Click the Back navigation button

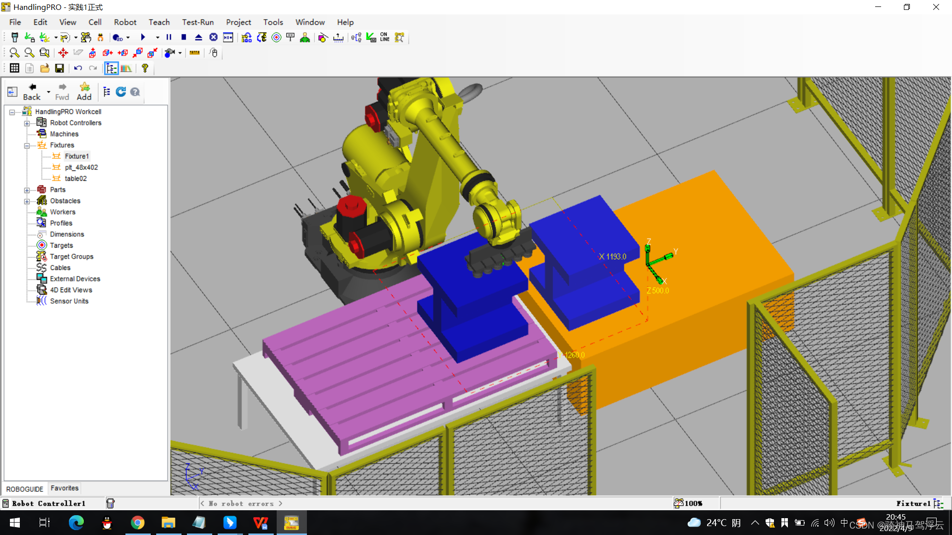pyautogui.click(x=32, y=92)
